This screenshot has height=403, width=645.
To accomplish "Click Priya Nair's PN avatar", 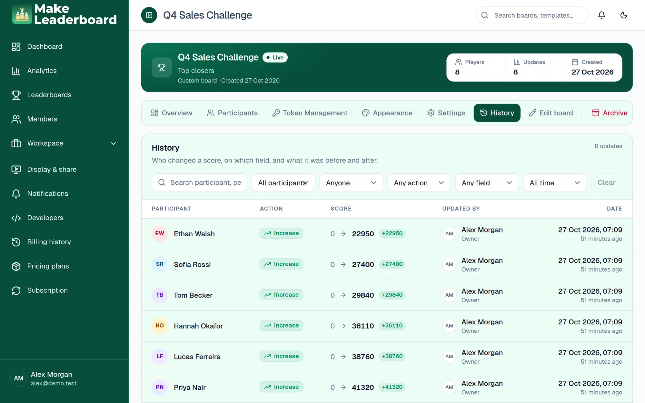I will pyautogui.click(x=160, y=387).
